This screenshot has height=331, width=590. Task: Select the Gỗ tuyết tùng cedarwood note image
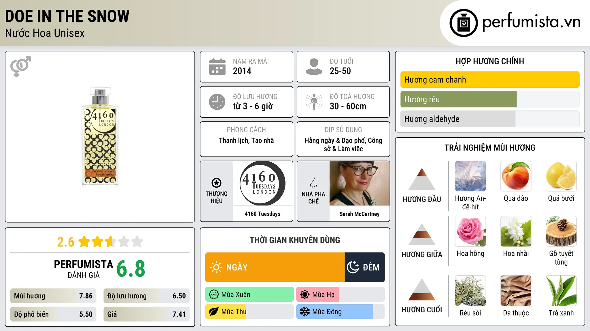point(561,231)
